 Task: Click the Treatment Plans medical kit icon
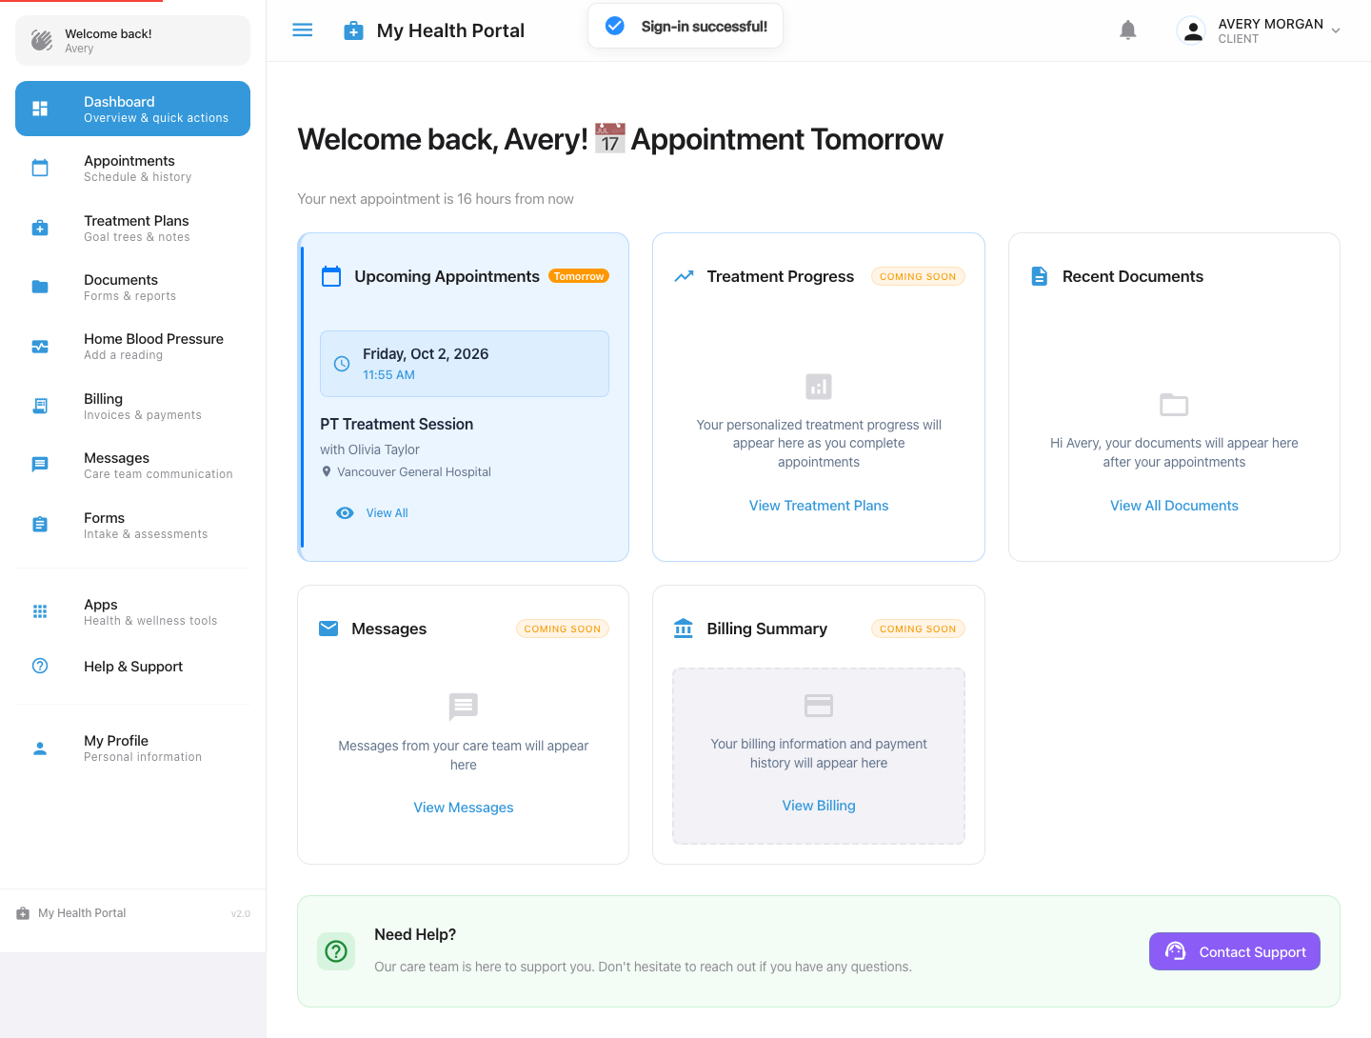pos(40,229)
